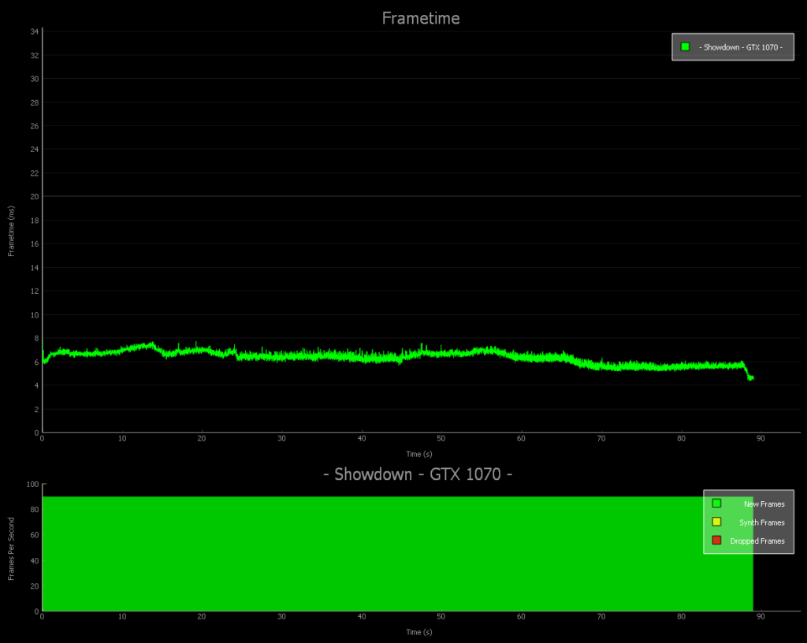Click the yellow Synth Frames legend swatch
Image resolution: width=807 pixels, height=643 pixels.
pos(716,522)
